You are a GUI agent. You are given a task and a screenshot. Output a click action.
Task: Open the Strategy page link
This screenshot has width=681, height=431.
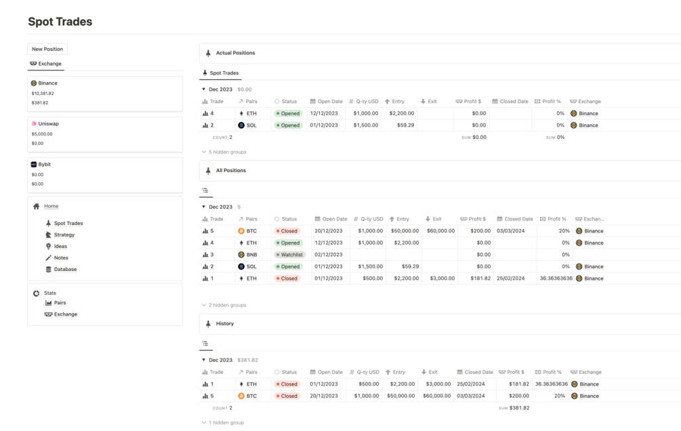click(x=64, y=235)
